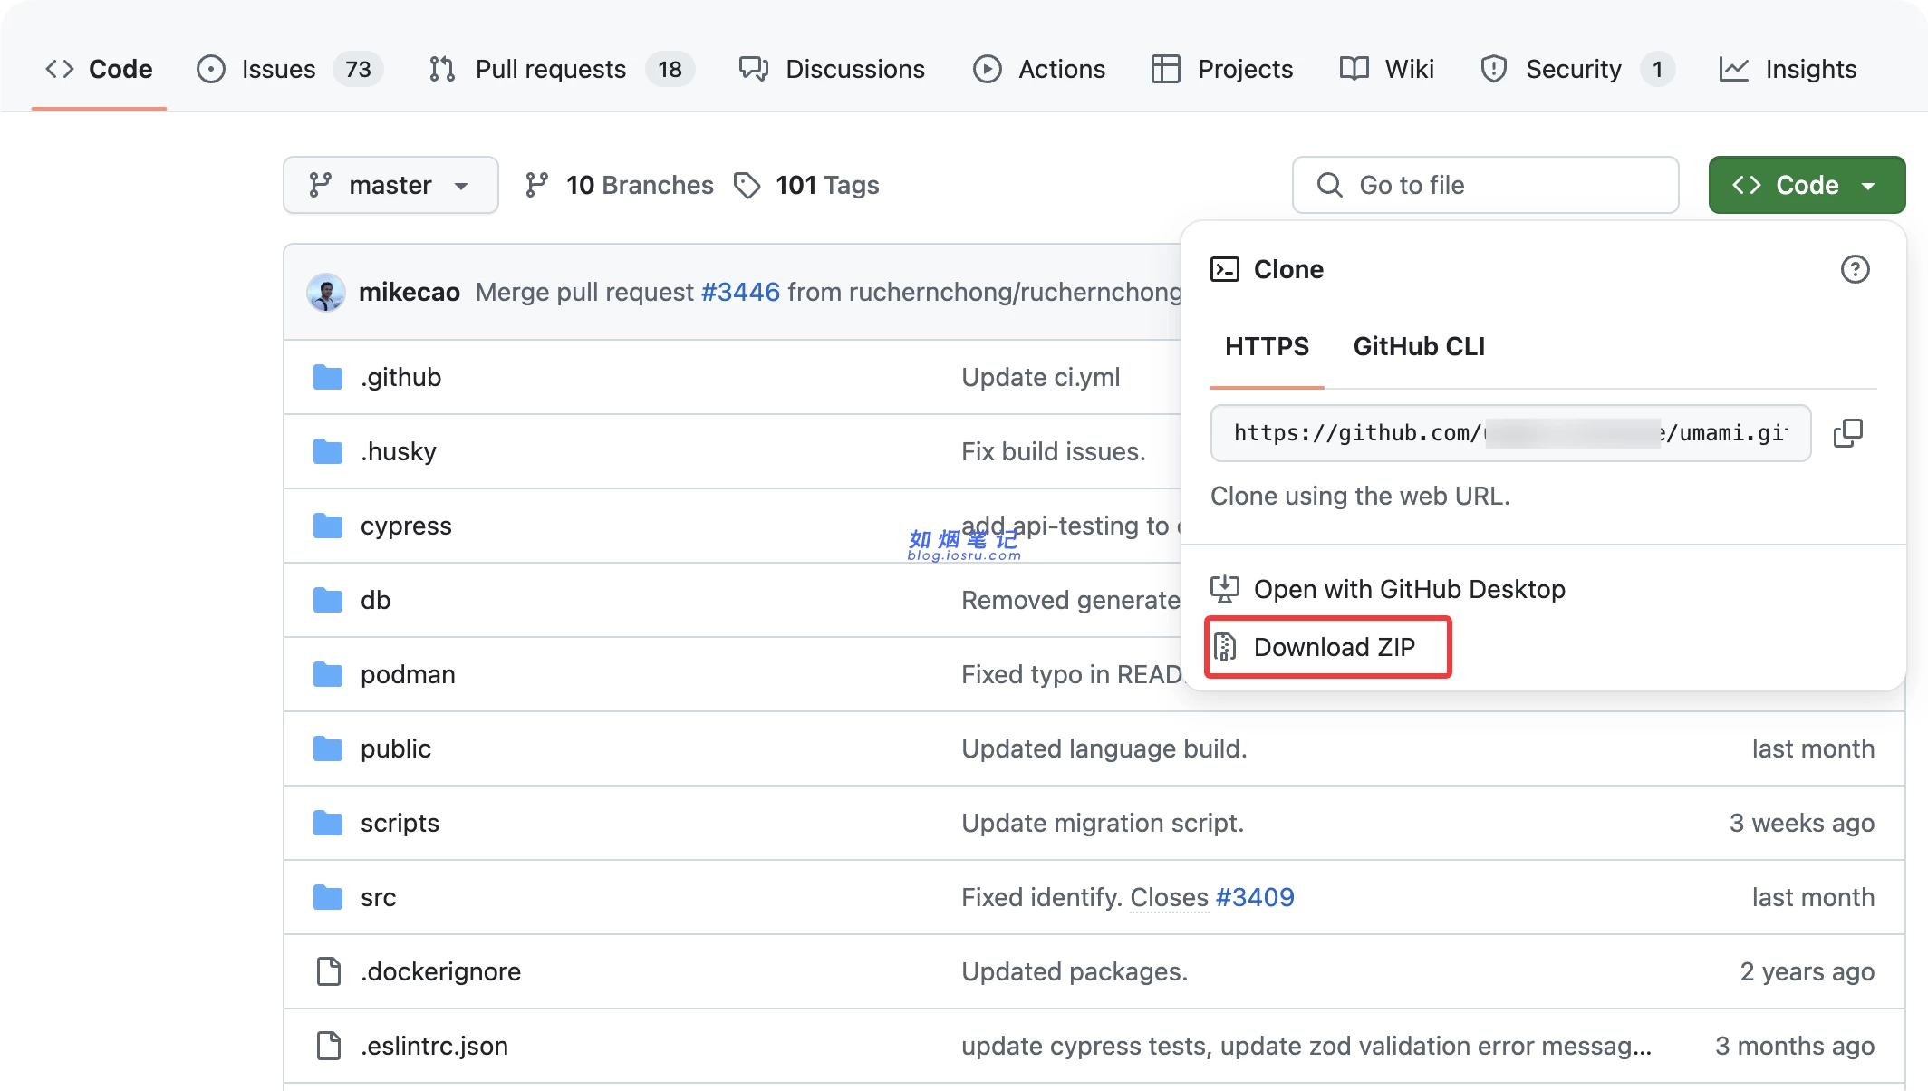Screen dimensions: 1928x1091
Task: Click the tag icon beside 101 Tags
Action: (x=747, y=185)
